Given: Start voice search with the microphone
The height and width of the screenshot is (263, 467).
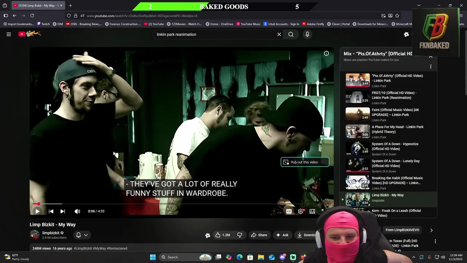Looking at the screenshot, I should tap(307, 34).
